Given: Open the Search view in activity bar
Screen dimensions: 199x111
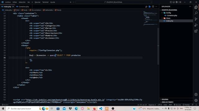Looking at the screenshot, I should pos(196,13).
